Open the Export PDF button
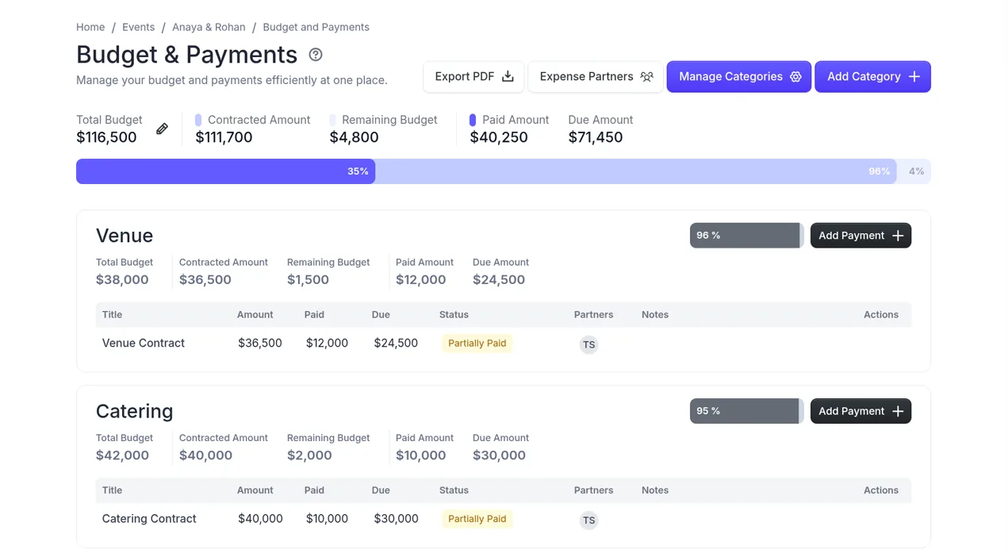This screenshot has width=1008, height=557. point(473,77)
